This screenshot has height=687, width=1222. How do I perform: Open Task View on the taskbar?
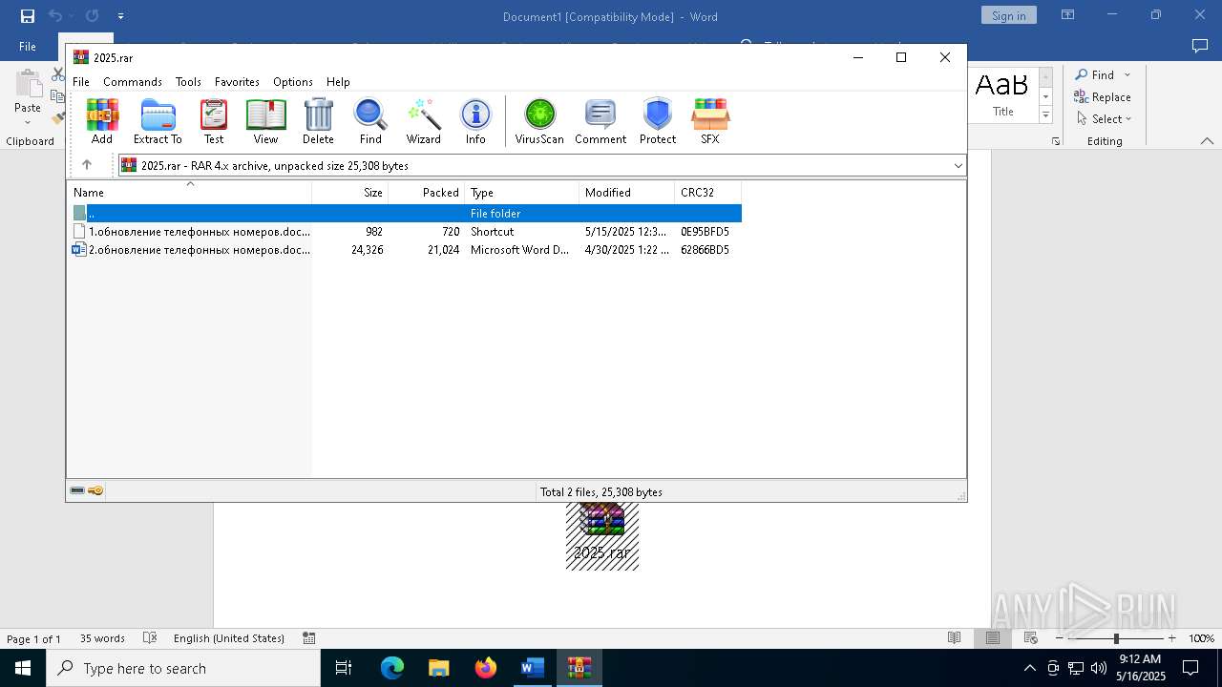[344, 668]
